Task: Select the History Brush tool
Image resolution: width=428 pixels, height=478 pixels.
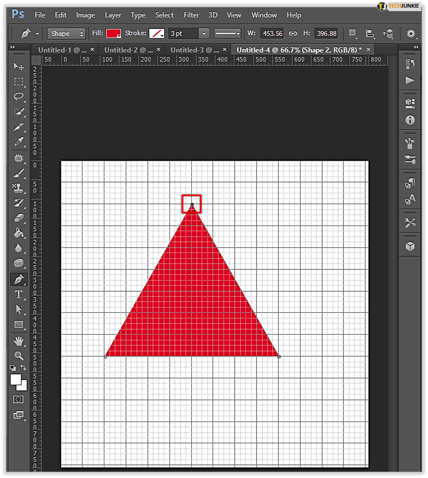Action: 19,203
